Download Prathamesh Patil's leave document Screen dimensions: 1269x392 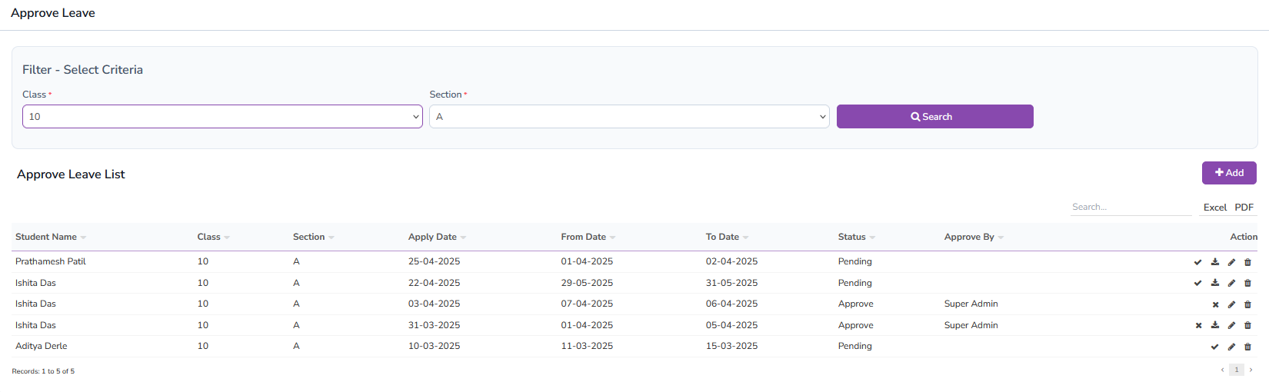1215,262
